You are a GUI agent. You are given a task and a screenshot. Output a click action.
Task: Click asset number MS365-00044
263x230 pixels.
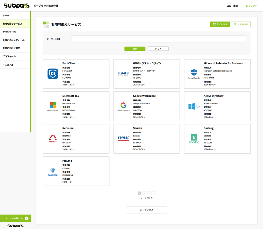click(68, 111)
